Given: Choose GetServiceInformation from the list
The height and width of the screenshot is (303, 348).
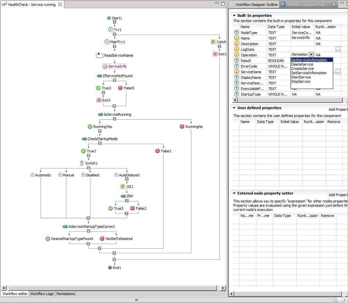Looking at the screenshot, I should (312, 60).
